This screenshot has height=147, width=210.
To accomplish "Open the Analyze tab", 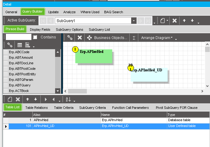I will [69, 12].
